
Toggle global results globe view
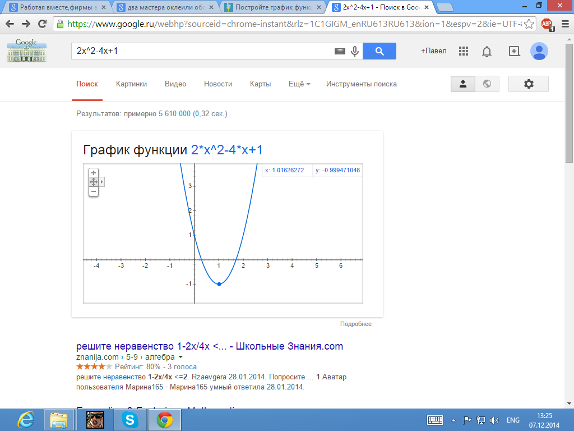coord(487,84)
